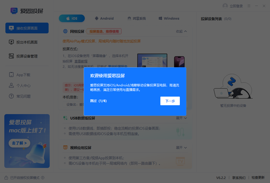Click the 接收投屏画面 monitor icon
Image resolution: width=270 pixels, height=183 pixels.
point(11,28)
